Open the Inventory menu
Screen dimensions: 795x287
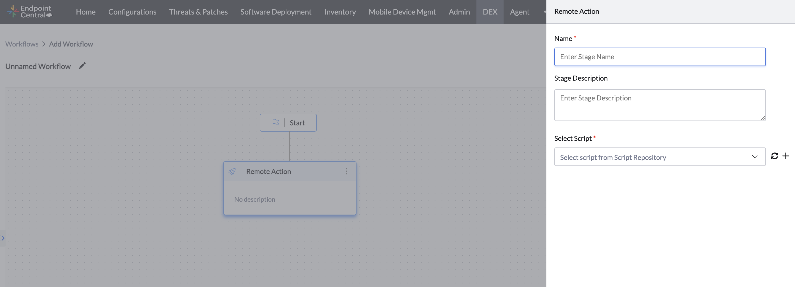[340, 12]
